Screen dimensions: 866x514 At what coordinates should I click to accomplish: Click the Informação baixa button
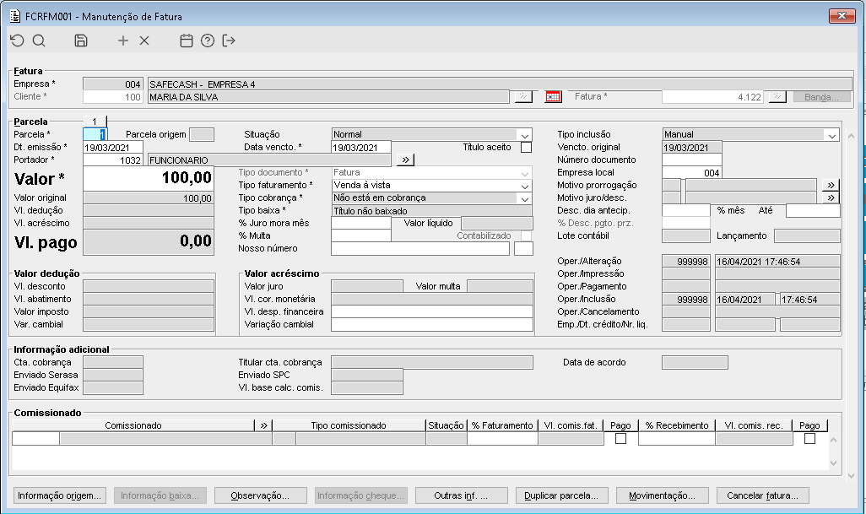click(160, 495)
